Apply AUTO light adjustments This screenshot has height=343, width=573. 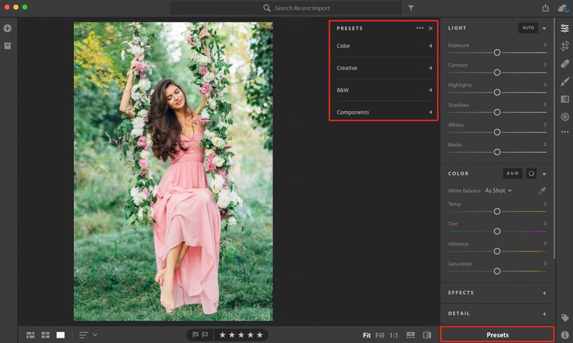tap(528, 28)
